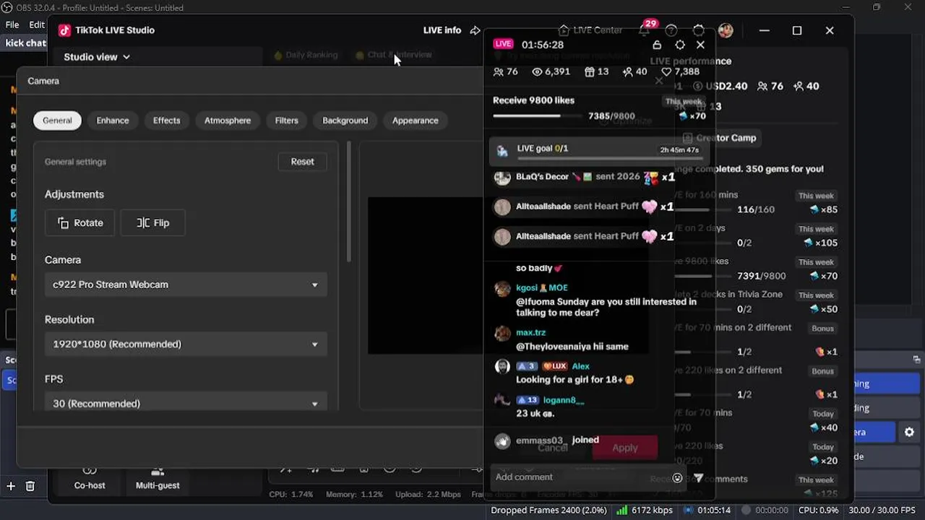Click the 'USD2.40' earnings value

(x=726, y=86)
